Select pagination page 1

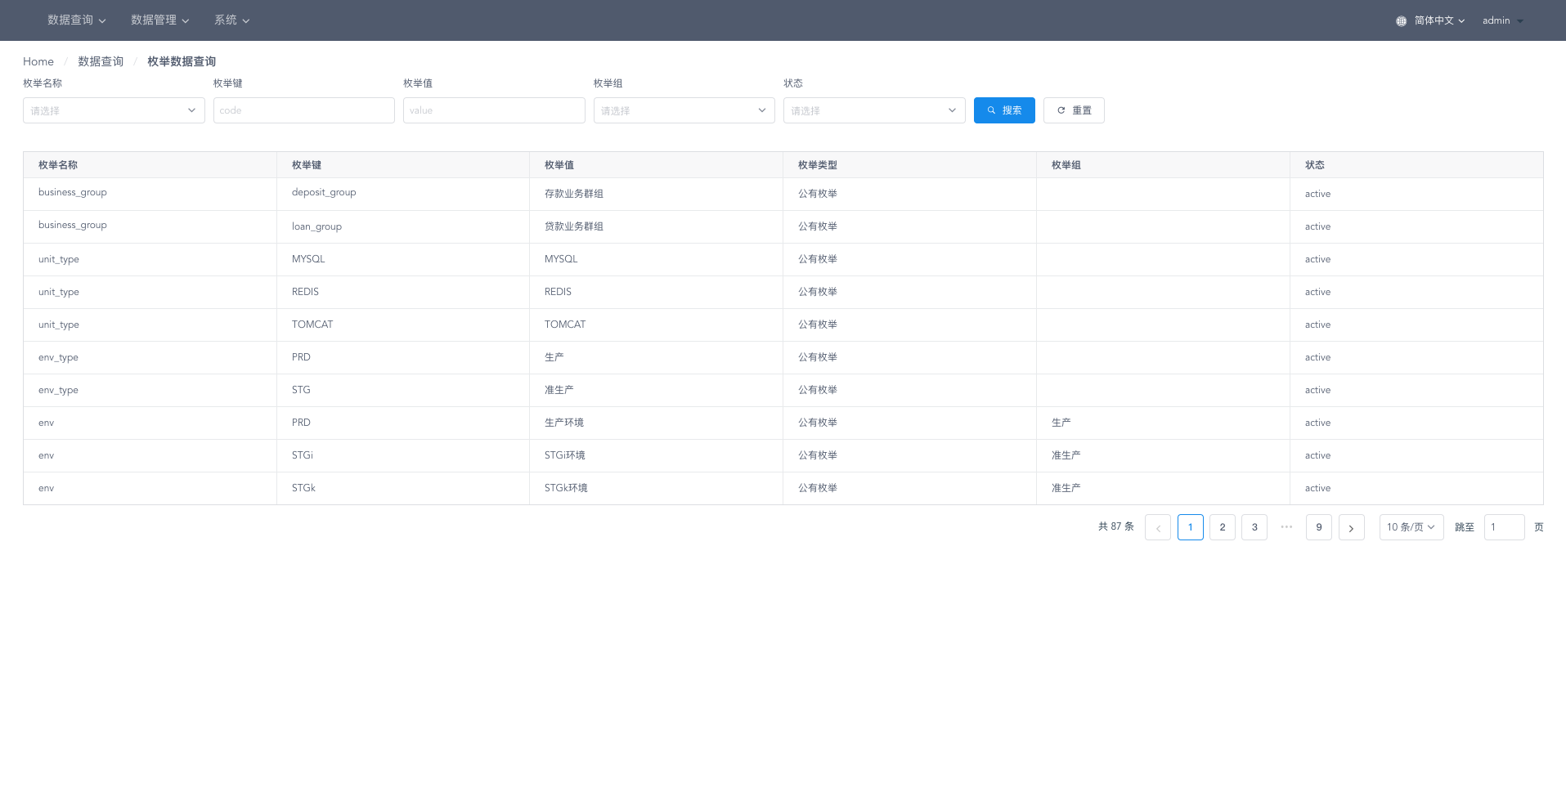pos(1191,527)
